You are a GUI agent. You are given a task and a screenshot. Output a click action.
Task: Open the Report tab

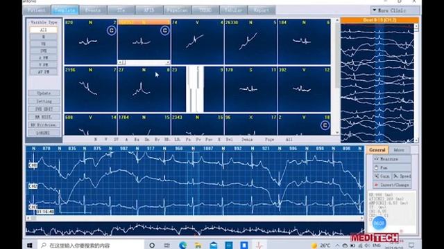(x=262, y=10)
